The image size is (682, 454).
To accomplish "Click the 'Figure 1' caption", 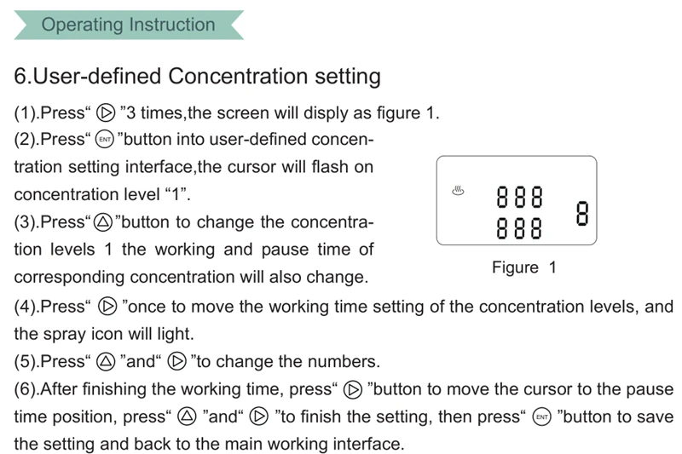I will [524, 267].
